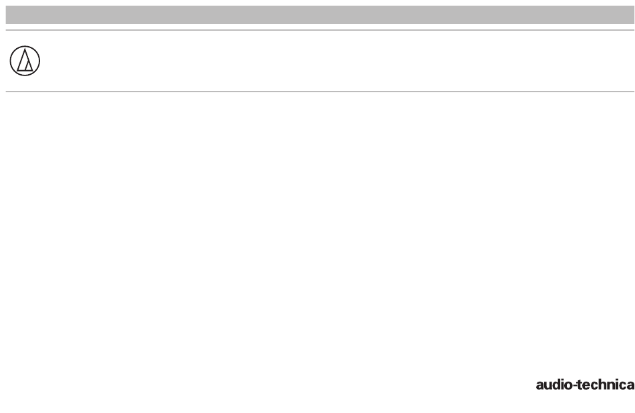635x413 pixels.
Task: Click the gray header bar
Action: coord(320,15)
